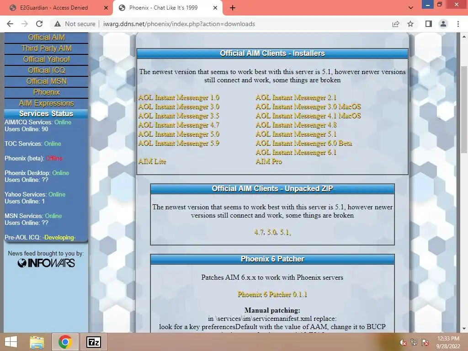
Task: Open a new browser tab
Action: click(x=233, y=8)
